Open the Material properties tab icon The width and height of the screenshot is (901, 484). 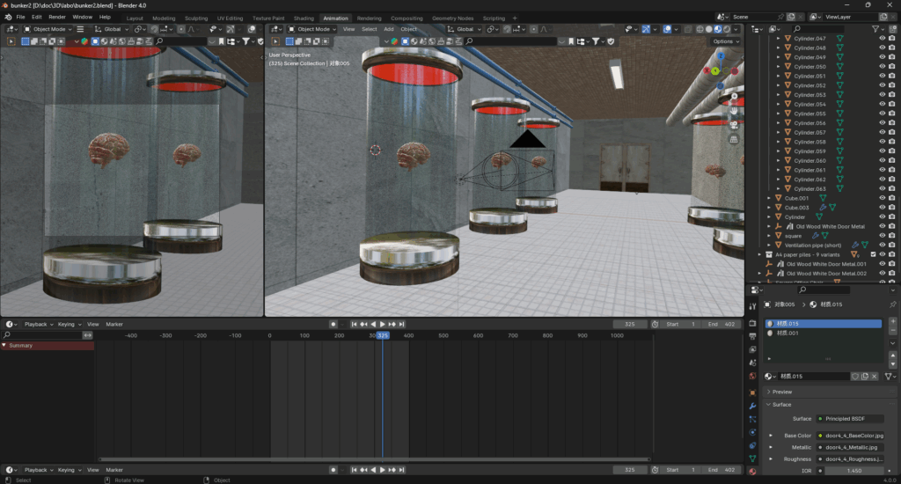point(752,472)
